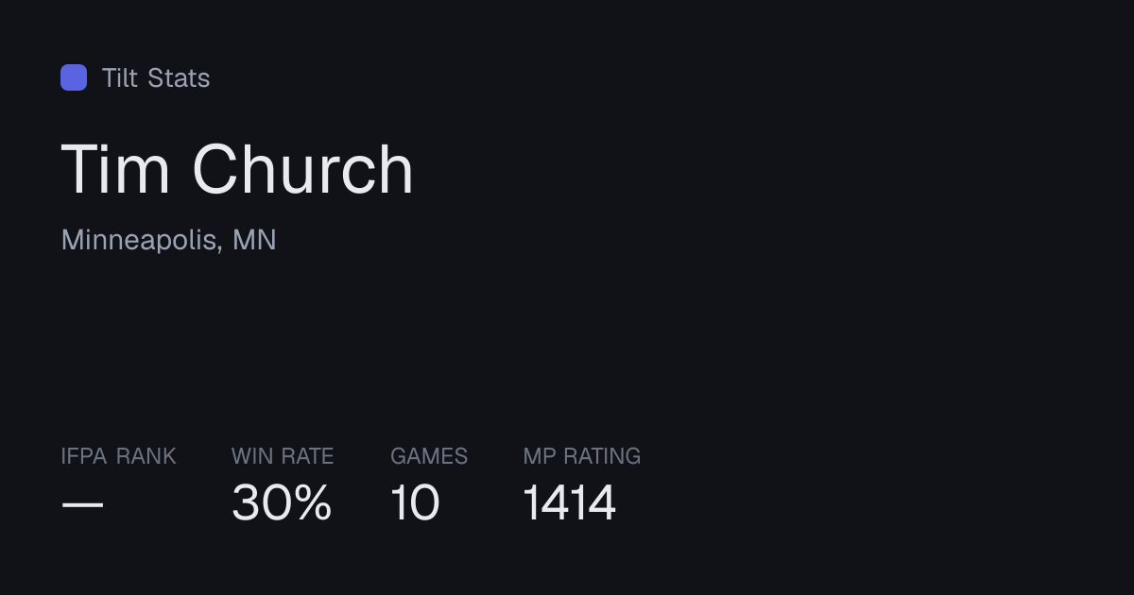Click the purple Tilt Stats logo square
This screenshot has width=1134, height=595.
(74, 77)
